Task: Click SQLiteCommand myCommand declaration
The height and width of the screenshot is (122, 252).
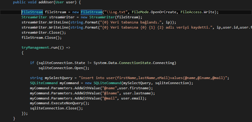Action: [x=54, y=83]
